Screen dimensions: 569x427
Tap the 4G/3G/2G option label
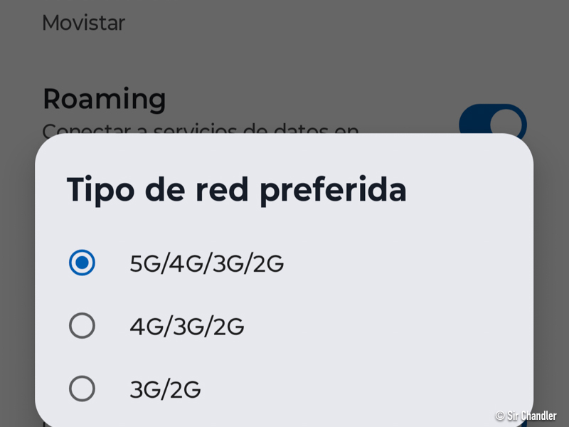(186, 327)
